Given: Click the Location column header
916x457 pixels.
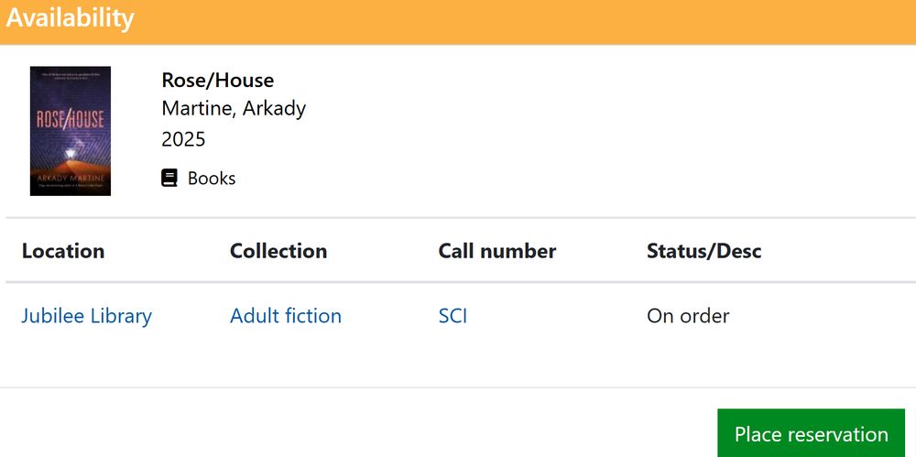Looking at the screenshot, I should [63, 251].
